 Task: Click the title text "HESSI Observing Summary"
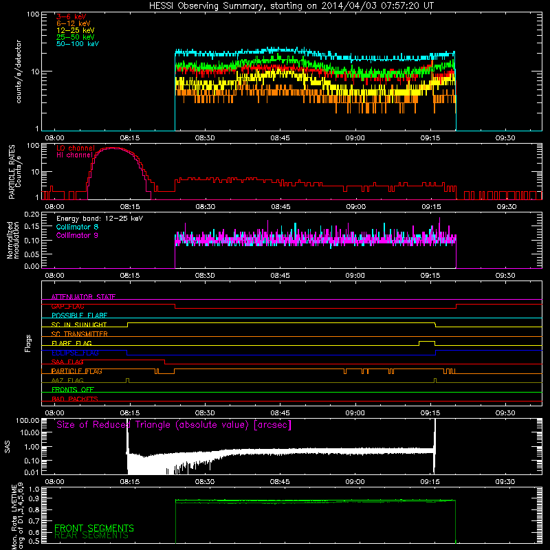click(x=207, y=6)
